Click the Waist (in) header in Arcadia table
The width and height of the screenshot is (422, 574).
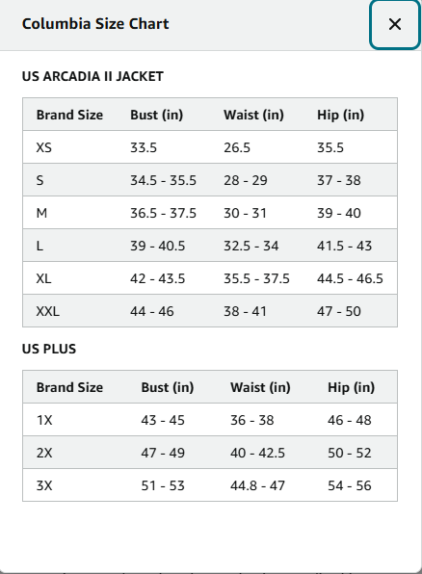(253, 115)
